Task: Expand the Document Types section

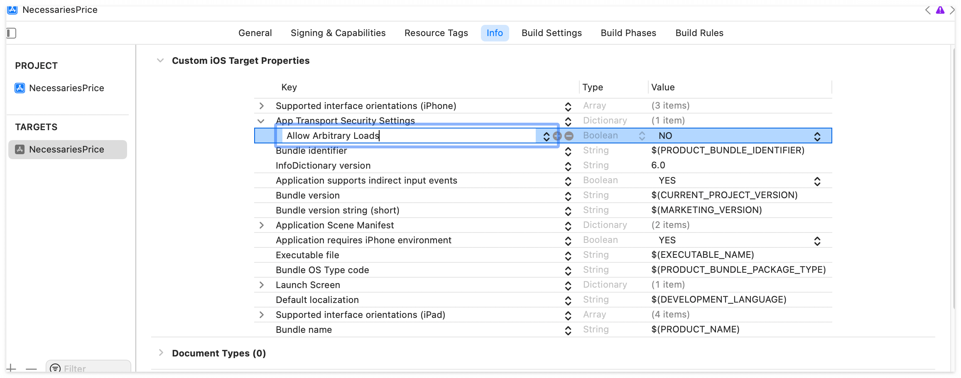Action: click(161, 353)
